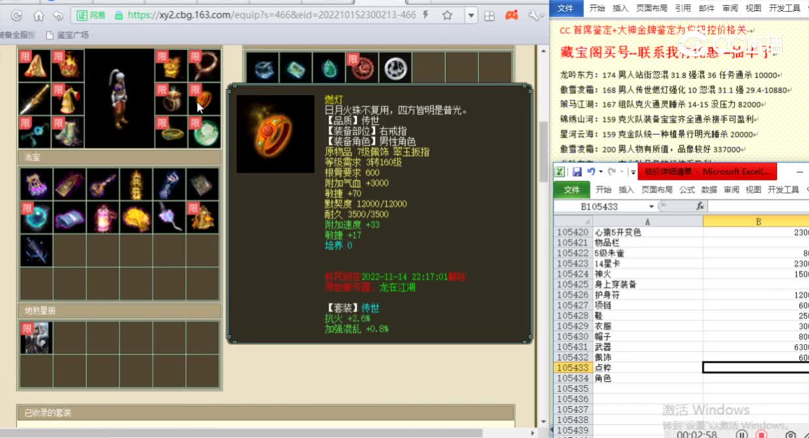Image resolution: width=809 pixels, height=438 pixels.
Task: Stop the screen recording with red button
Action: (x=761, y=434)
